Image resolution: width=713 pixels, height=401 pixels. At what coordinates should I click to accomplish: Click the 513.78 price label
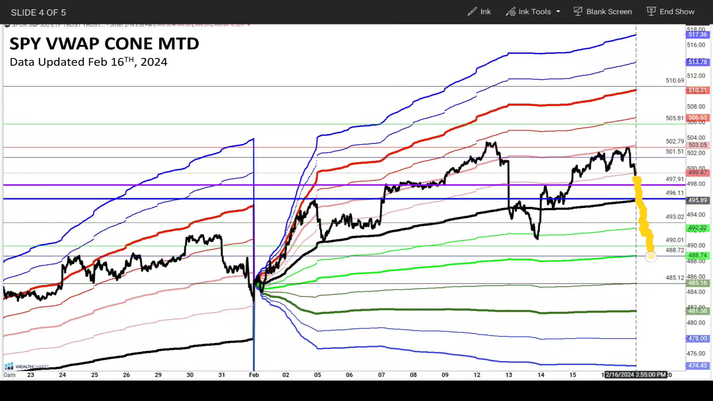697,62
